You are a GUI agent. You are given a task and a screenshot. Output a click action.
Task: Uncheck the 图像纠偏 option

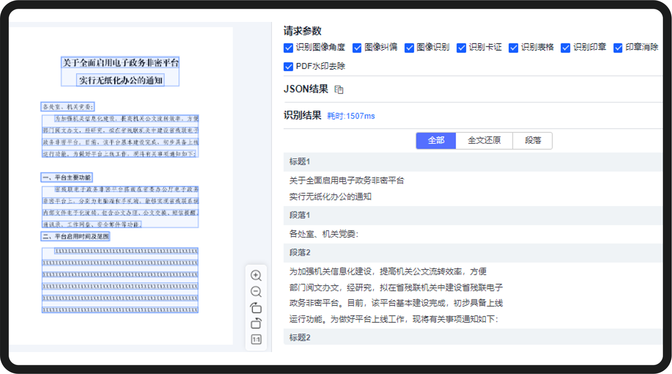(x=357, y=48)
